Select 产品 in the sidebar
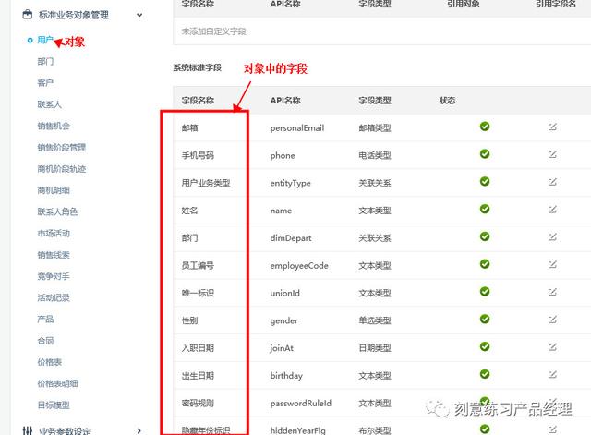The width and height of the screenshot is (591, 435). pyautogui.click(x=45, y=319)
